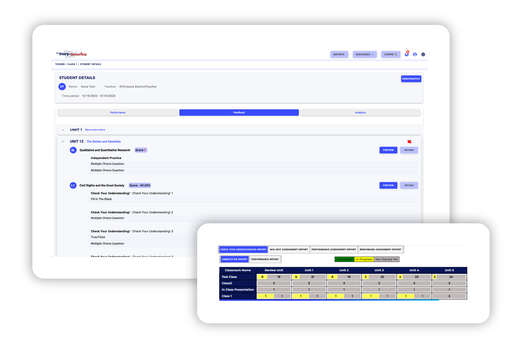Click the SL lesson icon for Qualitative Research
This screenshot has height=348, width=522.
[73, 150]
